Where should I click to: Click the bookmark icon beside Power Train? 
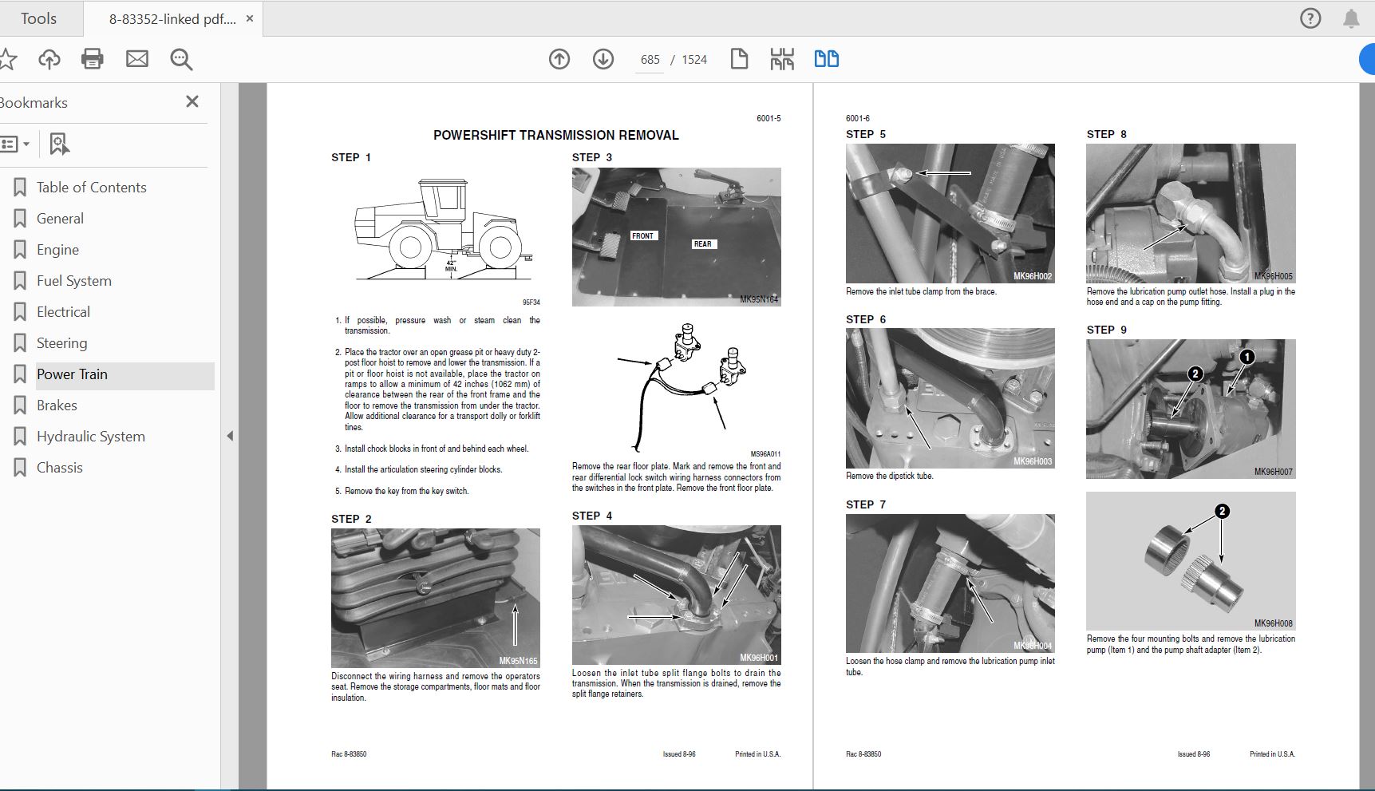pyautogui.click(x=20, y=374)
